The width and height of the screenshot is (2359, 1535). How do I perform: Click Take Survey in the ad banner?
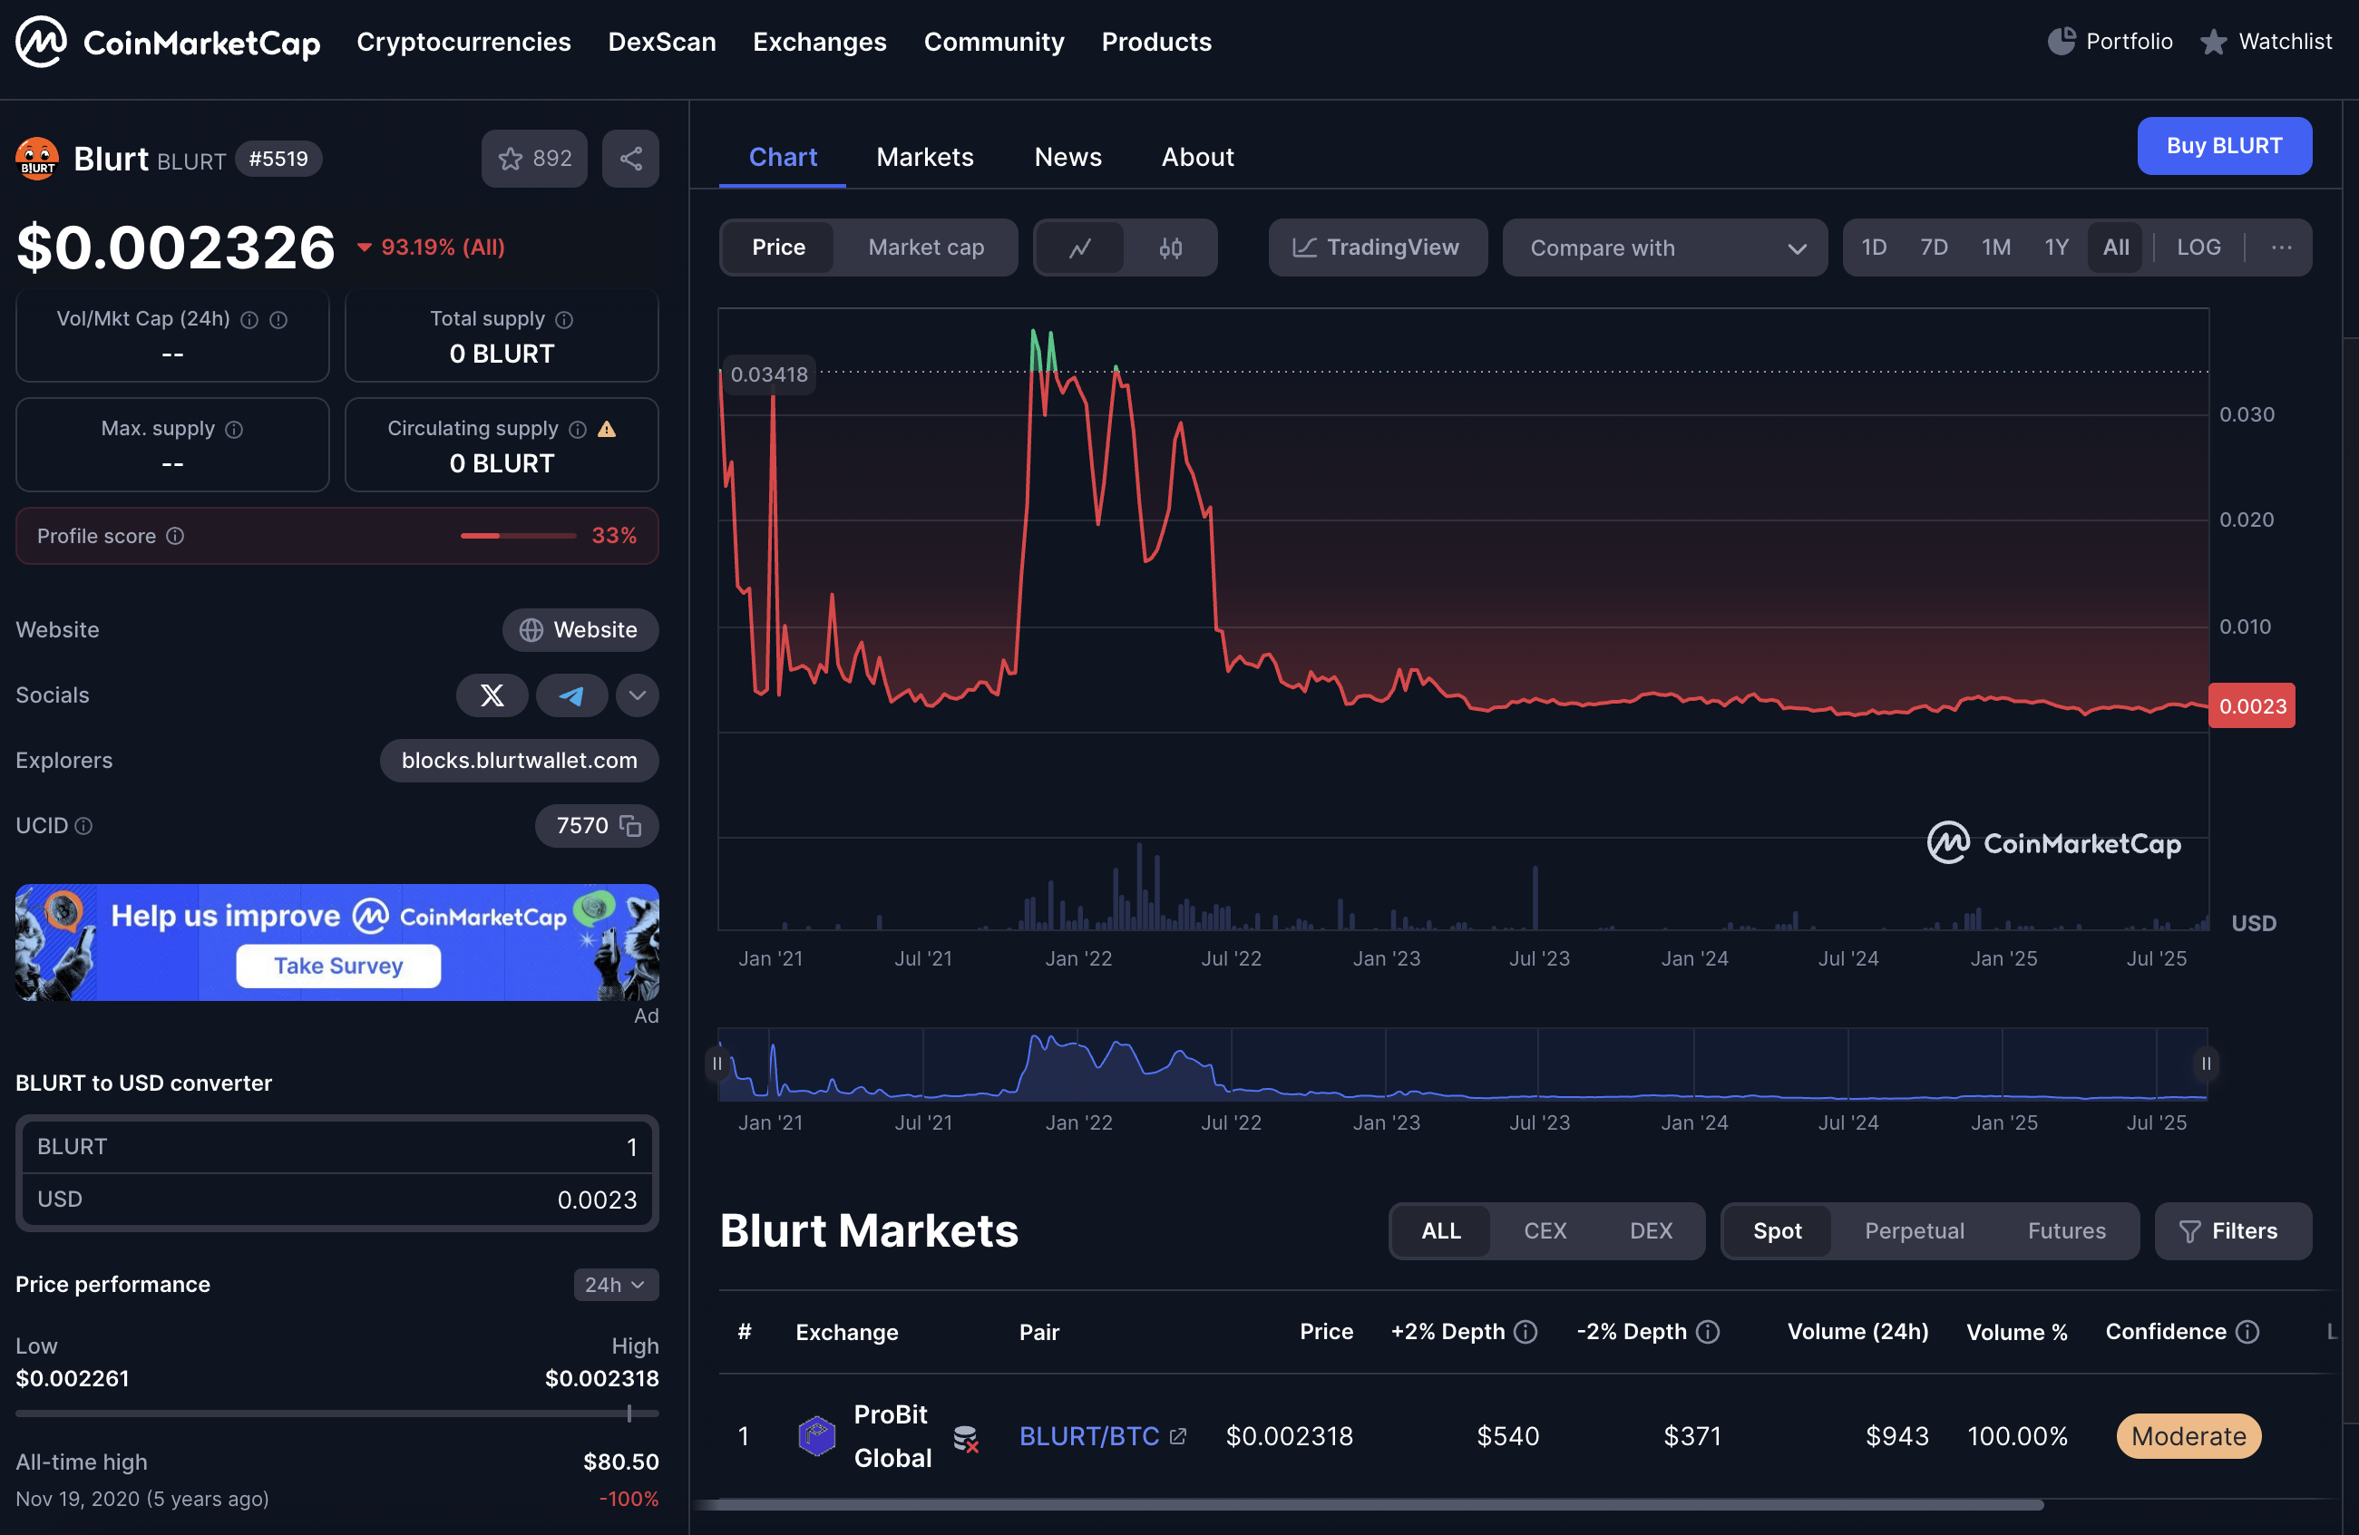338,967
